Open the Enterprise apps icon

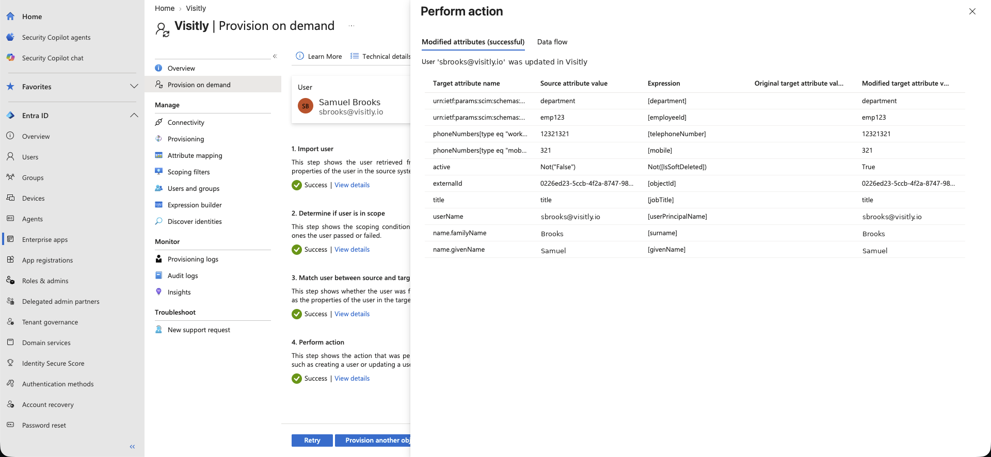tap(10, 239)
